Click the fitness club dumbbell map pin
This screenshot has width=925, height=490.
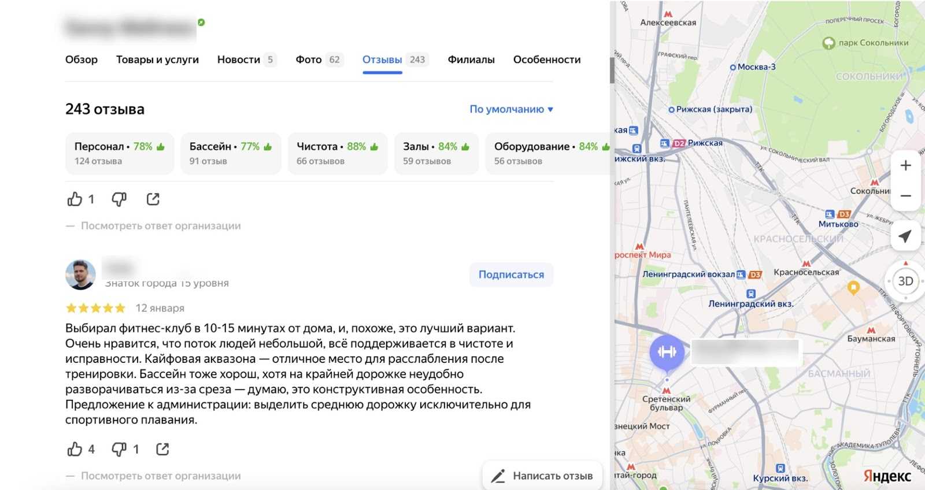click(667, 352)
